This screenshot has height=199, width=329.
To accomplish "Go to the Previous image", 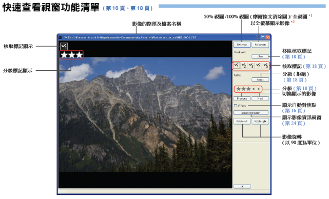I will 242,98.
